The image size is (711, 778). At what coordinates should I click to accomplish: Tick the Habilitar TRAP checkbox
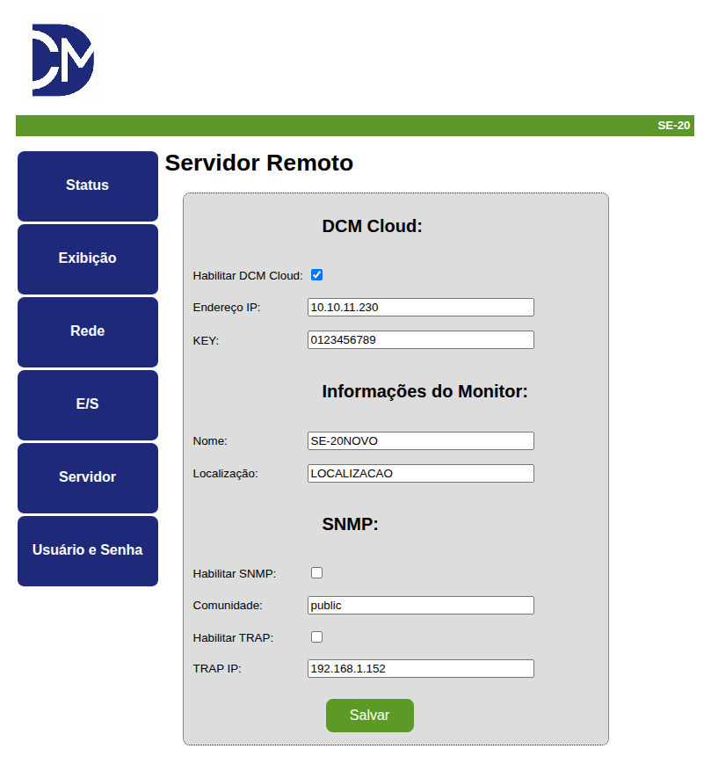point(317,637)
